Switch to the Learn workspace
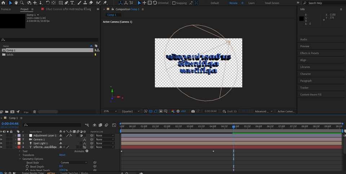 click(251, 3)
